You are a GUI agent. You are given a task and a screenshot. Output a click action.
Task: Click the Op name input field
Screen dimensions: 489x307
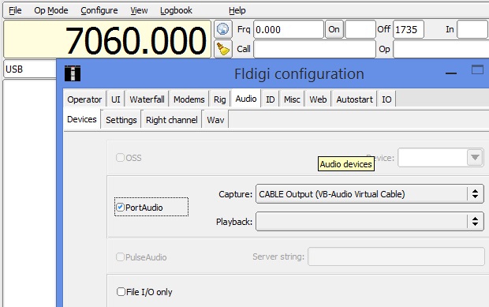[x=441, y=49]
